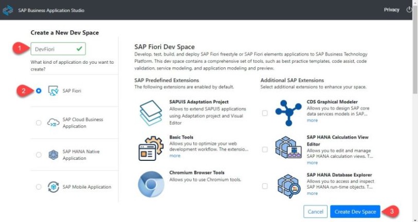
Task: Click the SAP Cloud Business Application icon
Action: pyautogui.click(x=53, y=123)
